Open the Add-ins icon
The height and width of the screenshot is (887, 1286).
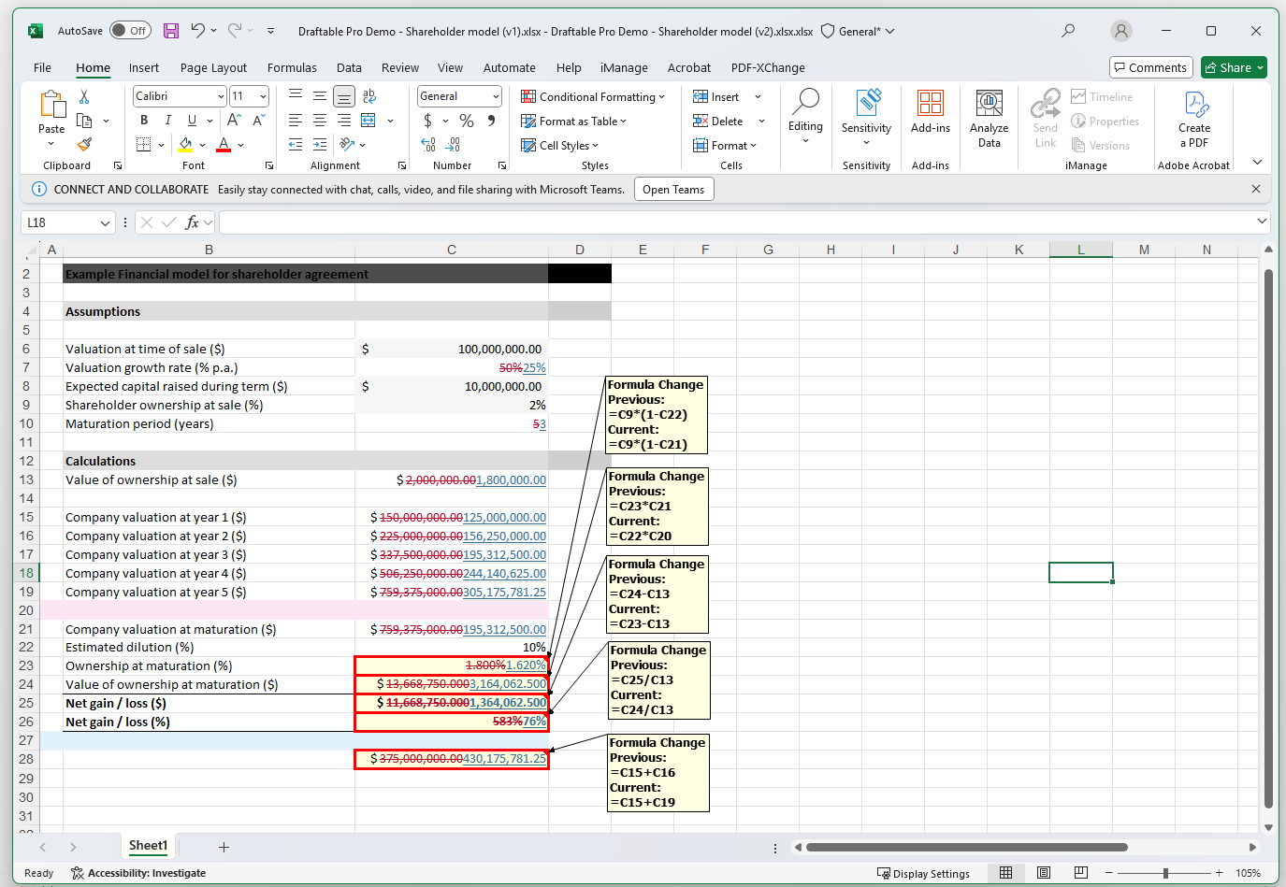pos(930,112)
